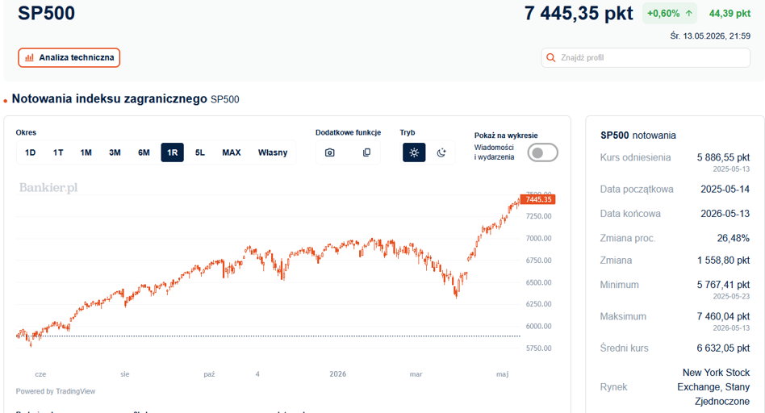Click the green up arrow percent badge

point(670,13)
